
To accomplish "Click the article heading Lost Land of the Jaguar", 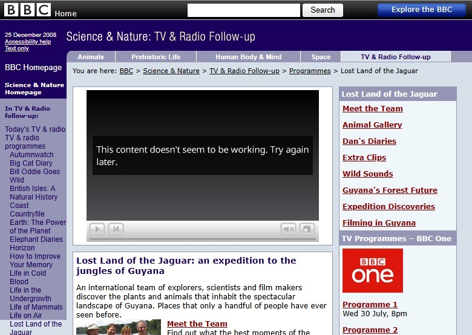I will point(186,265).
